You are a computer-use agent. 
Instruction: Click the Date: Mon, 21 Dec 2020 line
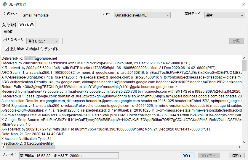click(33, 134)
